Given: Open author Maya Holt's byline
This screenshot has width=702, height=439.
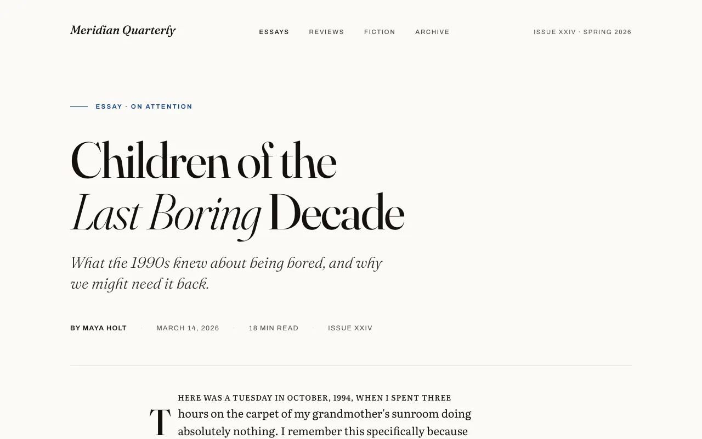Looking at the screenshot, I should click(99, 328).
